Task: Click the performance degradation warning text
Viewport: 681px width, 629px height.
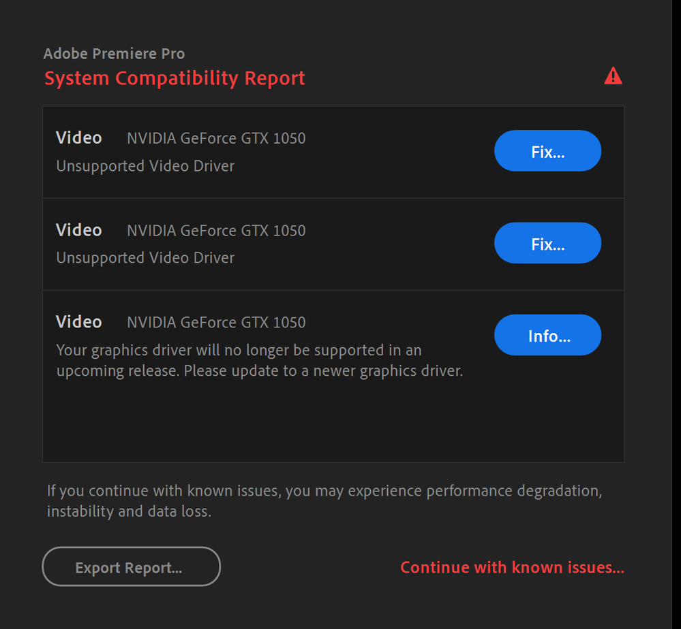Action: pos(324,491)
